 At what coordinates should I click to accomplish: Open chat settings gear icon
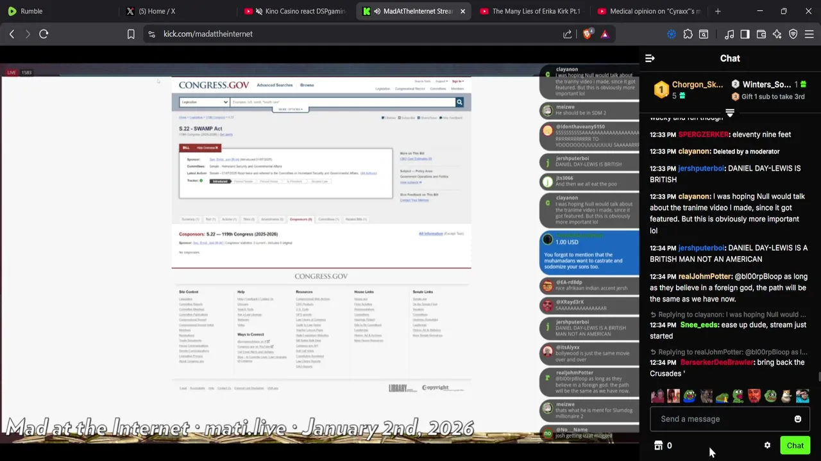(767, 446)
